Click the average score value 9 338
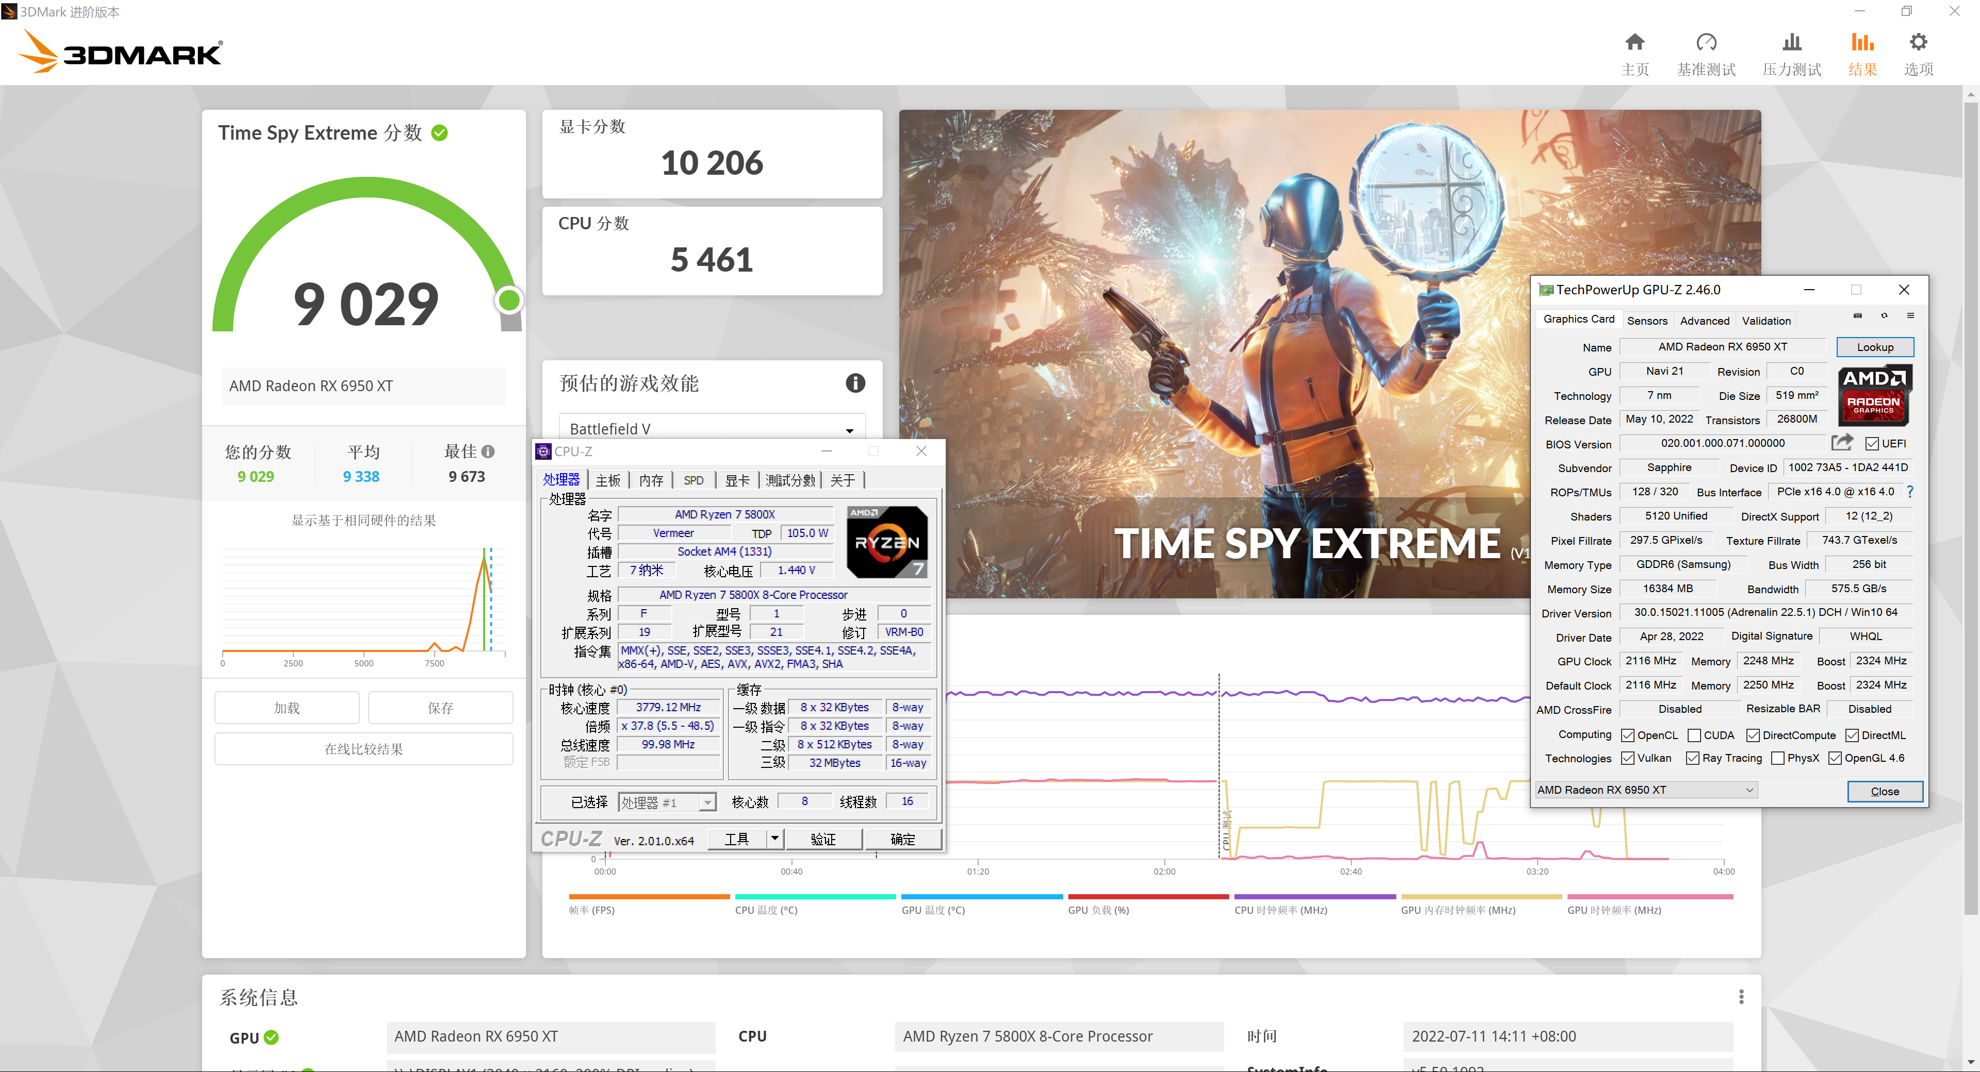The image size is (1980, 1072). click(x=361, y=476)
